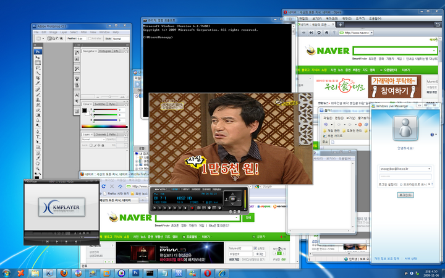Image resolution: width=445 pixels, height=278 pixels.
Task: Toggle the ID save checkbox on Firefox Naver login
Action: click(255, 248)
